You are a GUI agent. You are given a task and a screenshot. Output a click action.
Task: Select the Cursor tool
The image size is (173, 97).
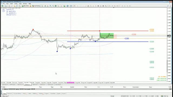pos(75,6)
